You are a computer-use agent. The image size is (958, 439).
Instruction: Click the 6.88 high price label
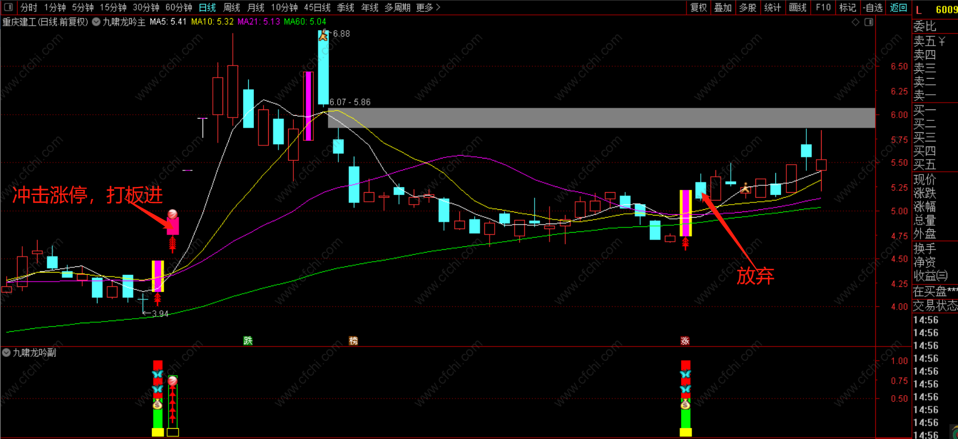click(x=341, y=34)
